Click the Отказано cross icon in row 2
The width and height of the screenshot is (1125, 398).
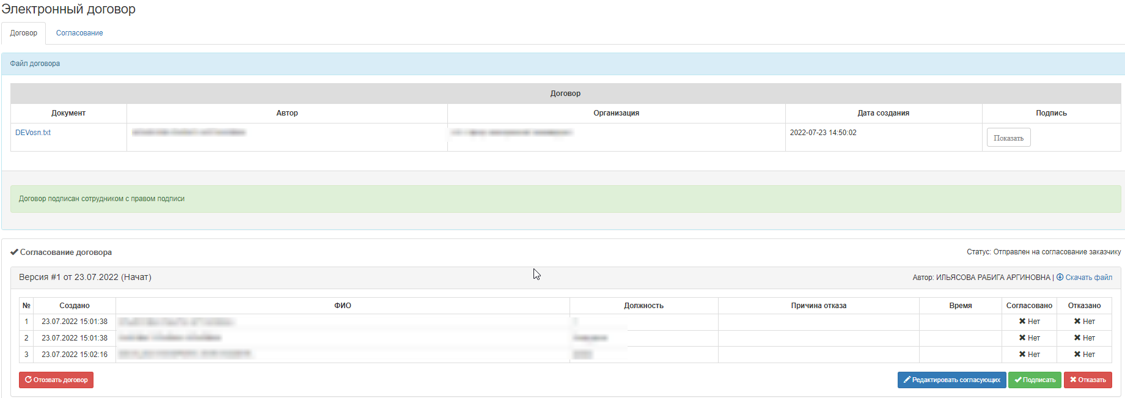pyautogui.click(x=1077, y=338)
